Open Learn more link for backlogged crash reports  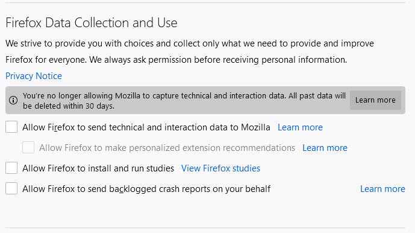tap(382, 189)
